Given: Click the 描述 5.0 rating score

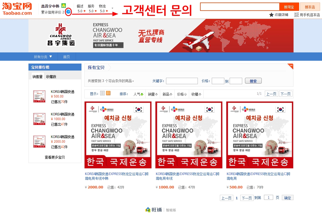Looking at the screenshot, I should (81, 11).
